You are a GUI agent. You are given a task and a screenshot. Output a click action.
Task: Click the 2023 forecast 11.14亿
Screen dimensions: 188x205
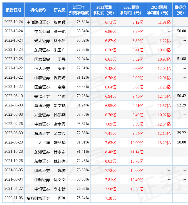click(x=137, y=152)
